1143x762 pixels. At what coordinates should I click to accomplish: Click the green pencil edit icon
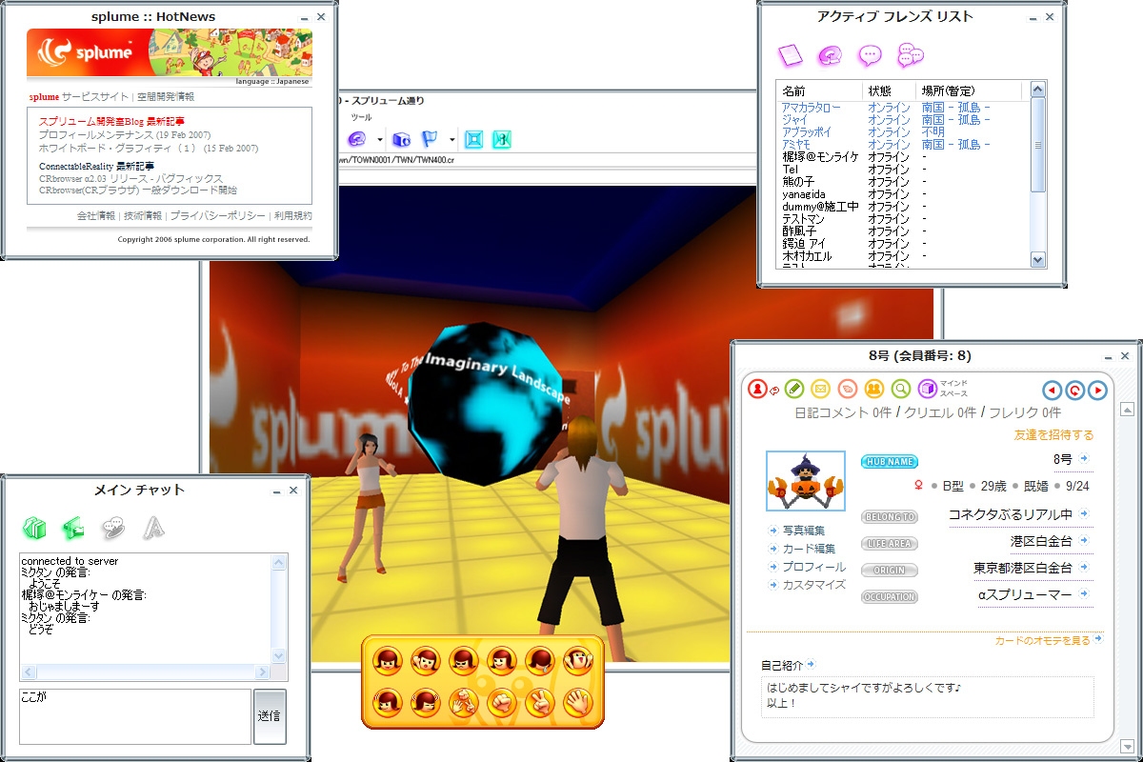pos(793,389)
